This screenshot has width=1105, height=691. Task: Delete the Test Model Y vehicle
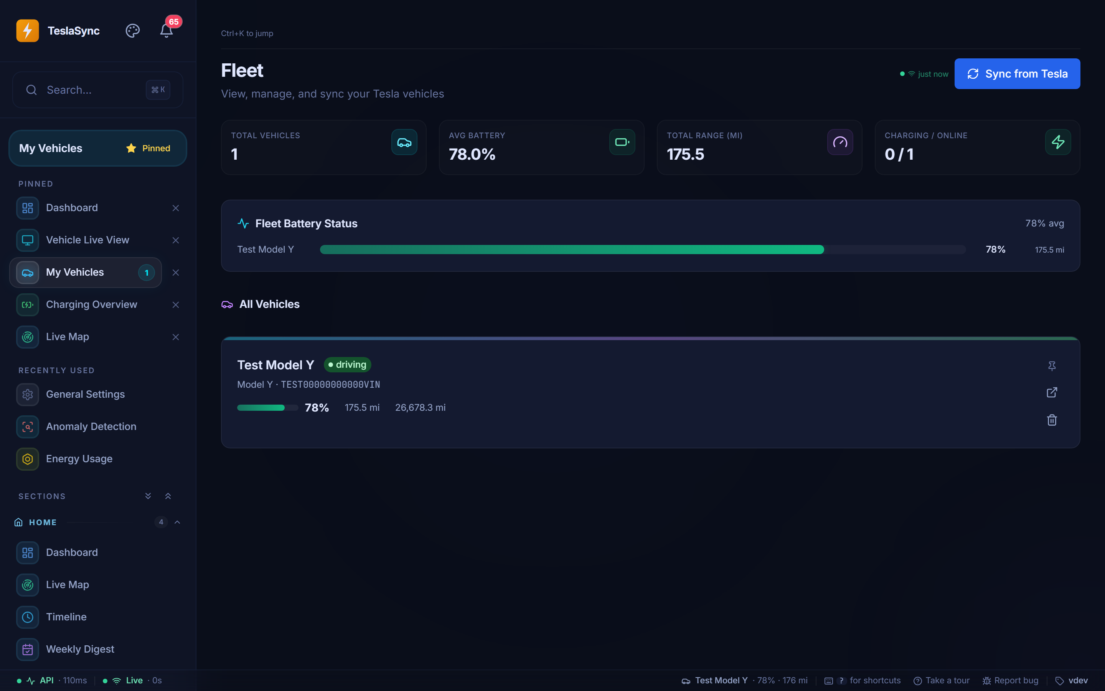(x=1052, y=420)
